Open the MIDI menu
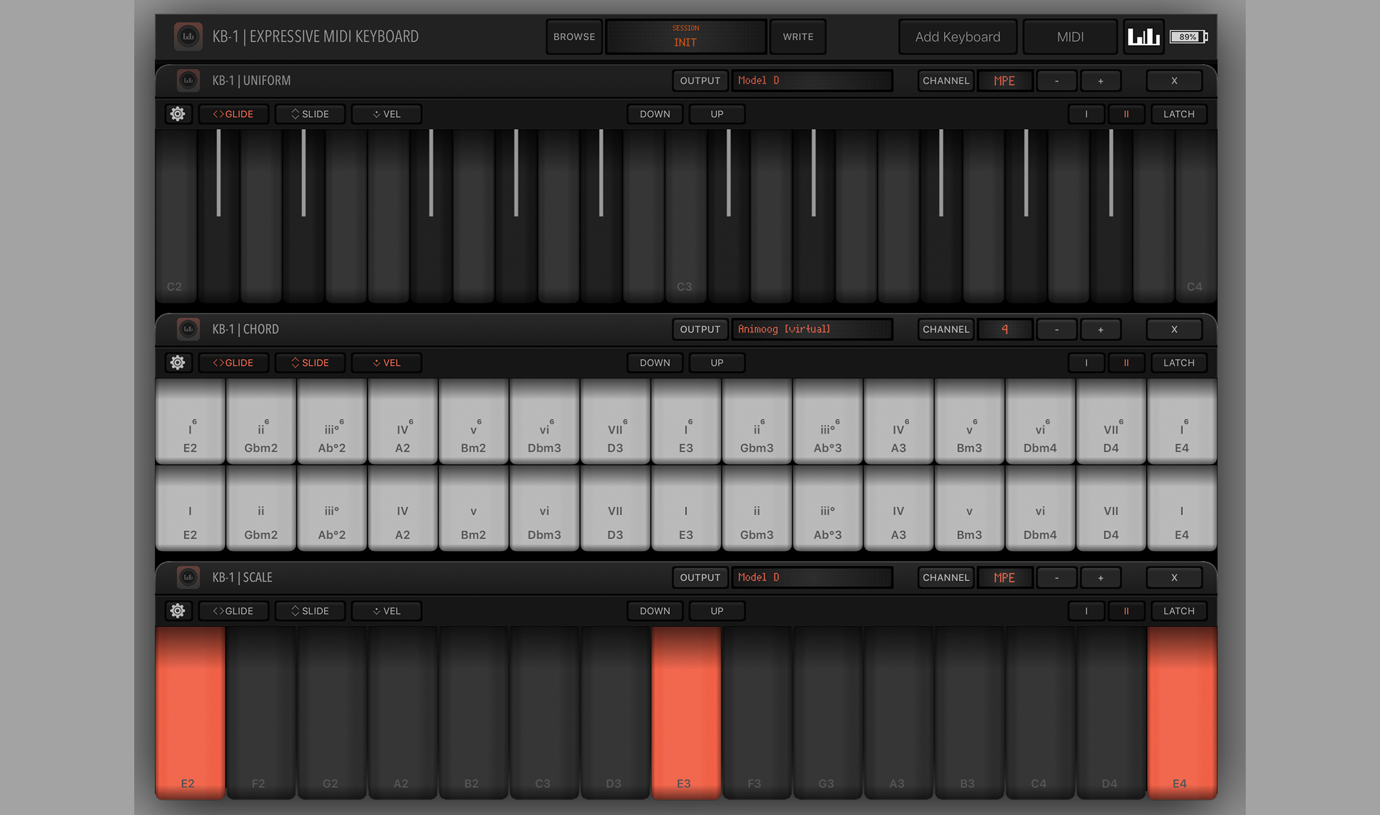 pyautogui.click(x=1069, y=37)
